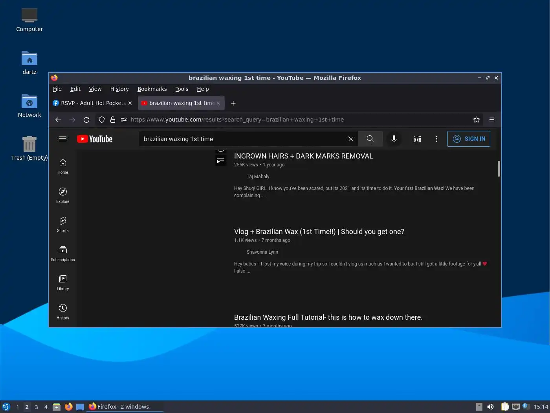Open the Computer desktop icon
This screenshot has width=550, height=413.
(29, 20)
